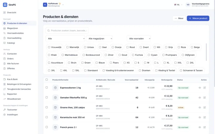
Task: Select the Gemalen filterkoffie row checkbox
Action: (47, 97)
